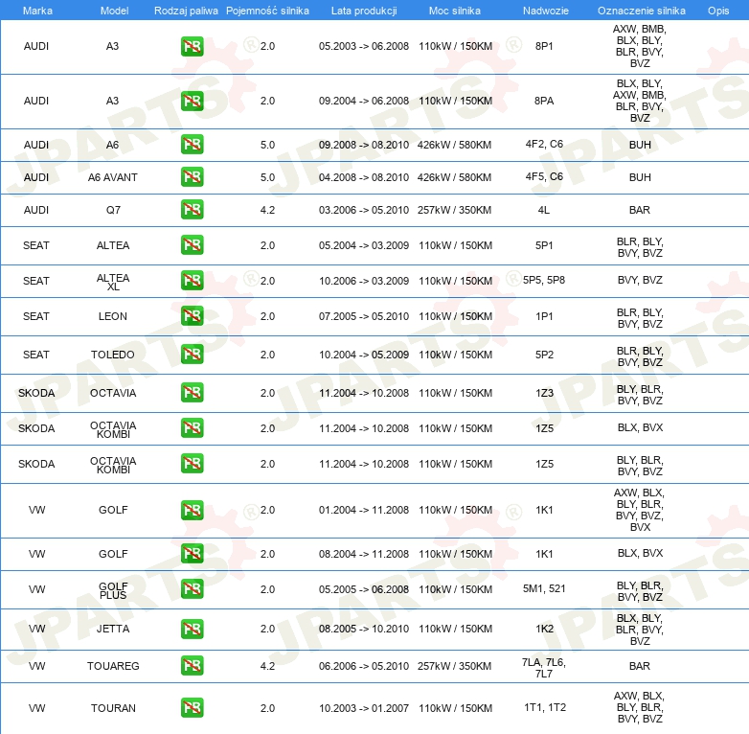
Task: Click the Marka column header
Action: tap(36, 10)
